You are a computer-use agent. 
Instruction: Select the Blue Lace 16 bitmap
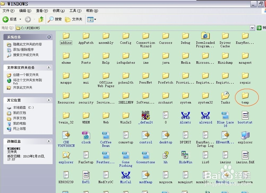click(x=225, y=120)
